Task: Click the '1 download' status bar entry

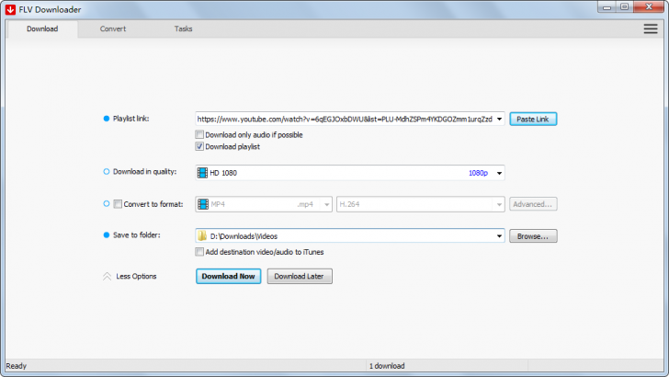Action: click(387, 366)
